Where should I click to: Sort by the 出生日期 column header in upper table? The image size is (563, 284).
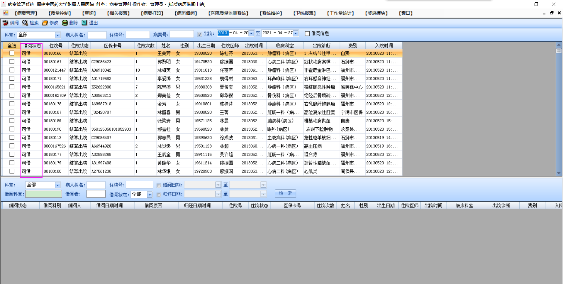pos(206,45)
